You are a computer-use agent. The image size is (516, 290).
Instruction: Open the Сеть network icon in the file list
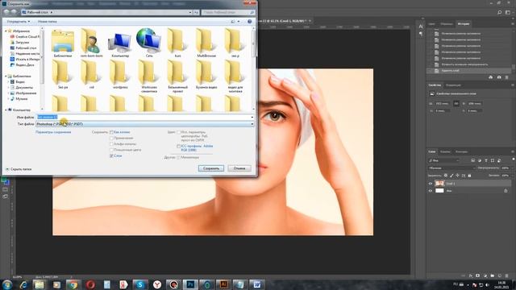tap(148, 43)
